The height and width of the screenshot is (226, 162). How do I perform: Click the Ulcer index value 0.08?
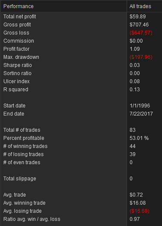[135, 81]
